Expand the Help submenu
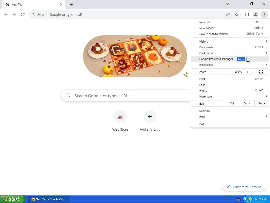Image resolution: width=270 pixels, height=203 pixels. [230, 117]
